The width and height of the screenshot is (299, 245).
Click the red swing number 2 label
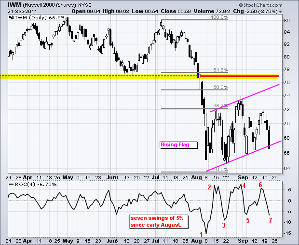(209, 187)
